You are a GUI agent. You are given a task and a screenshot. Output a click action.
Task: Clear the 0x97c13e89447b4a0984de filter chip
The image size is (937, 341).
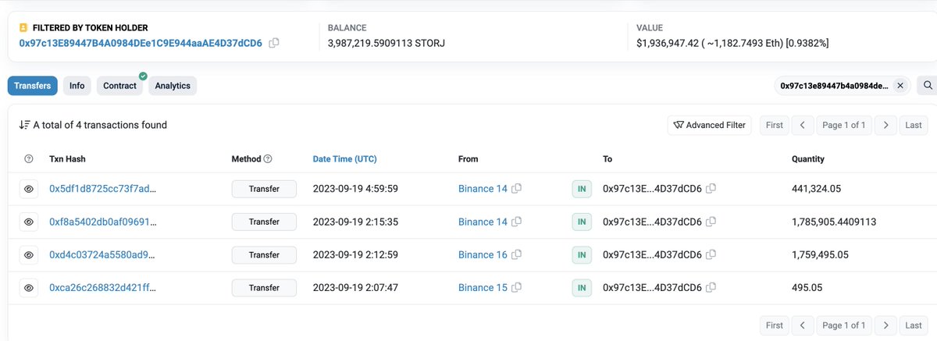pos(900,86)
